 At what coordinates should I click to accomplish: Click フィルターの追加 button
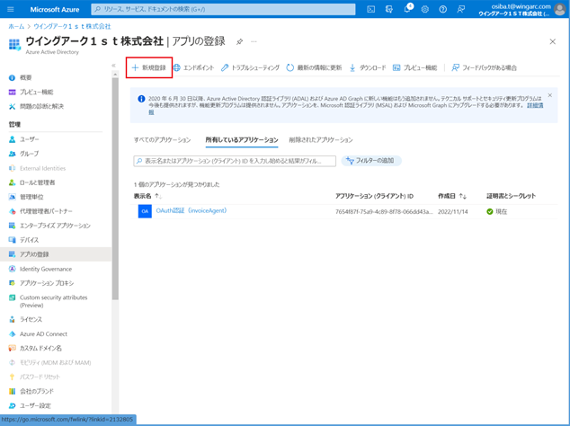coord(371,161)
